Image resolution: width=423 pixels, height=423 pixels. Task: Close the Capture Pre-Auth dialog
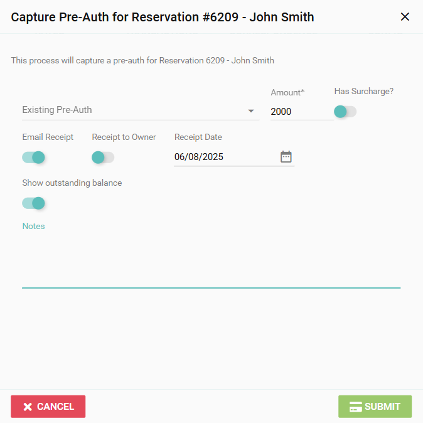[405, 17]
